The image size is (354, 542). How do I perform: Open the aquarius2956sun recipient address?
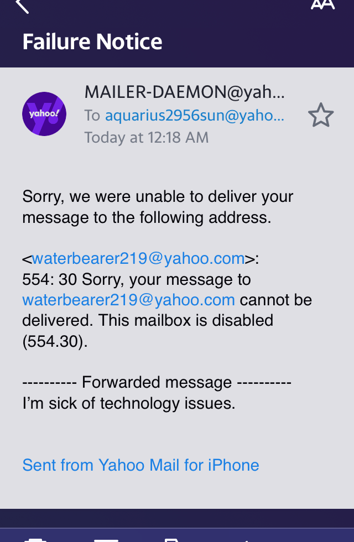tap(194, 115)
